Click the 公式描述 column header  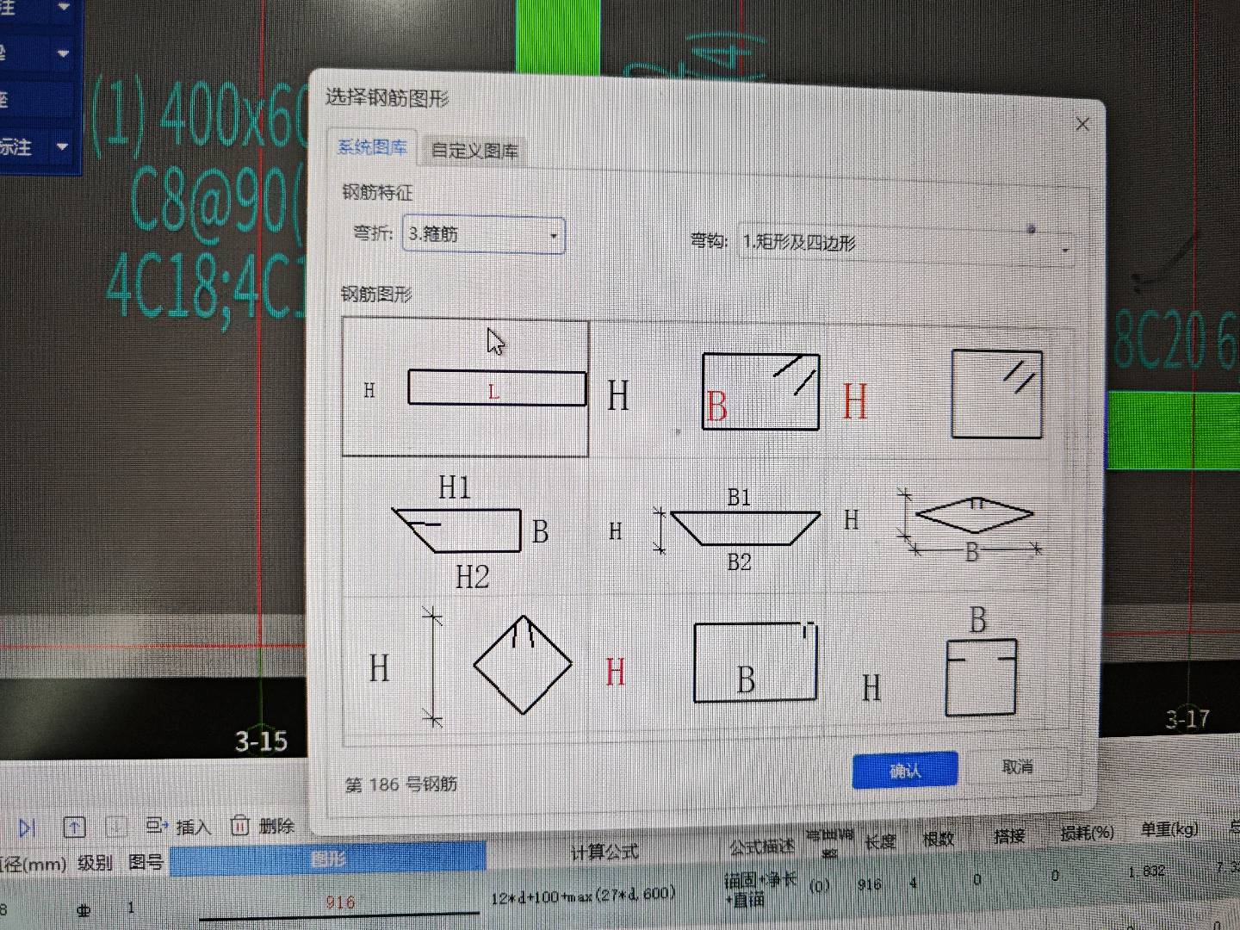(x=762, y=847)
